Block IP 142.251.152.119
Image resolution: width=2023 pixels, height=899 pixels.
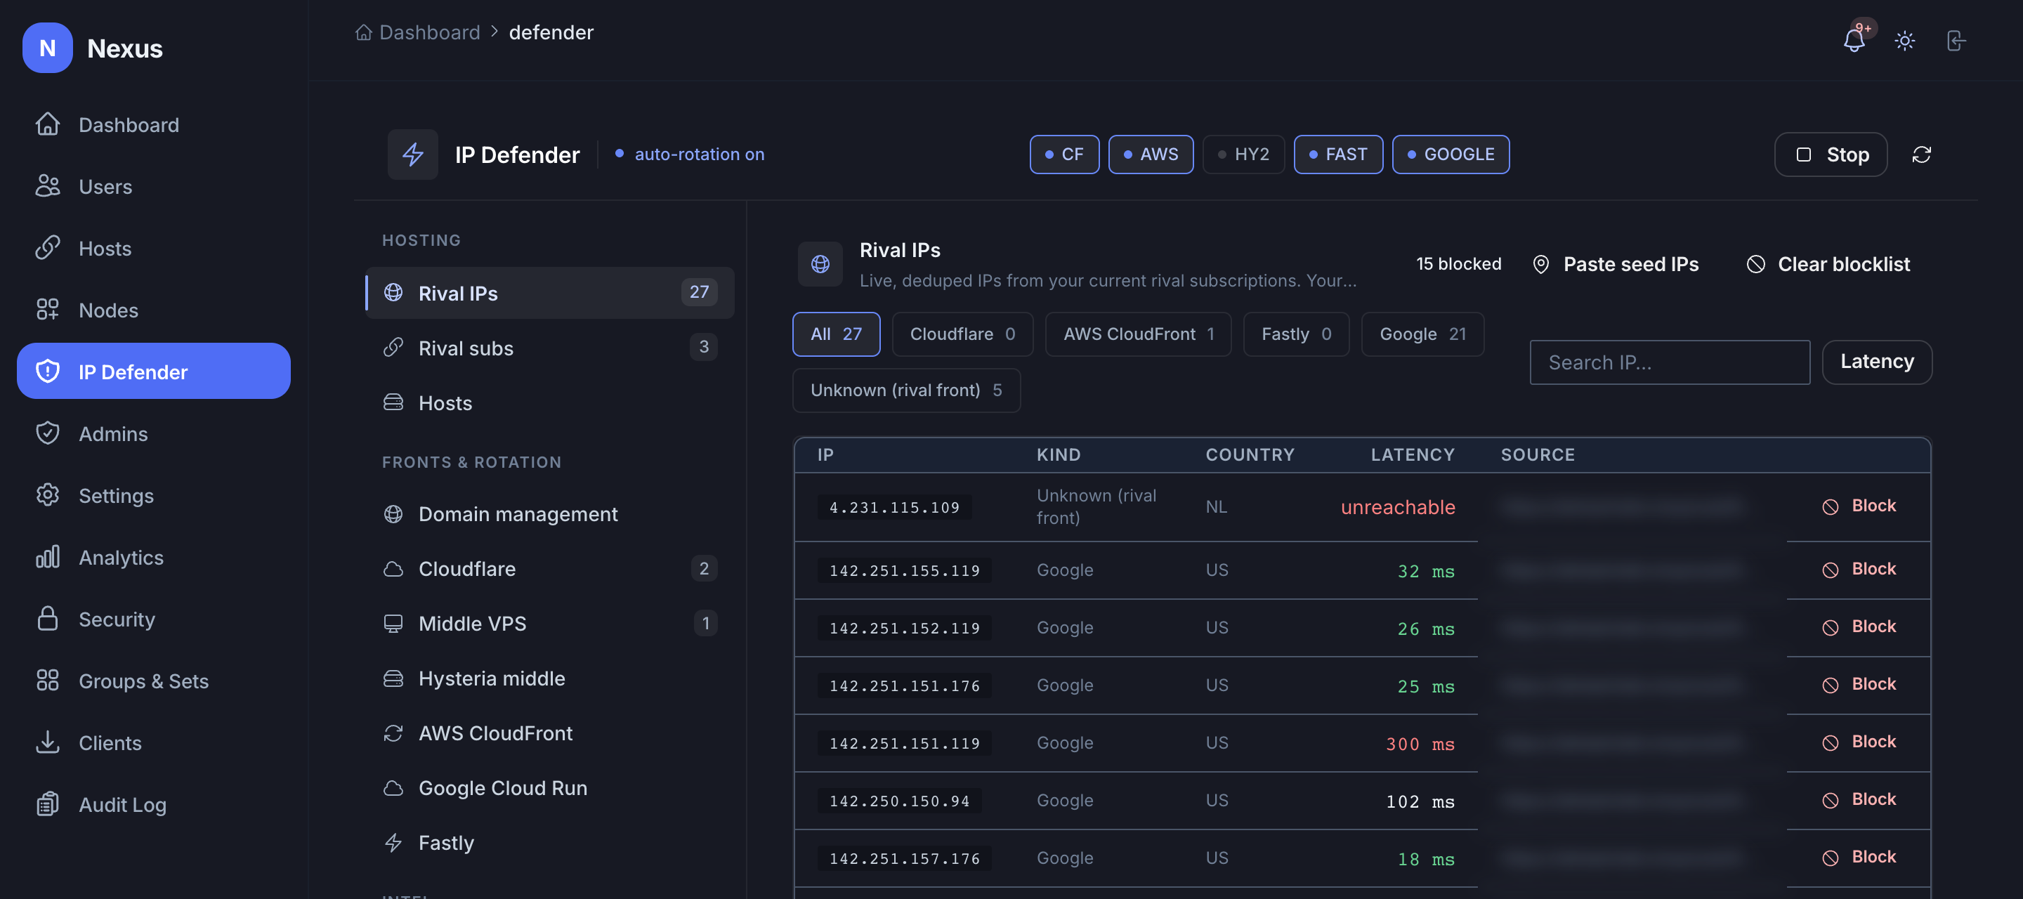point(1858,626)
